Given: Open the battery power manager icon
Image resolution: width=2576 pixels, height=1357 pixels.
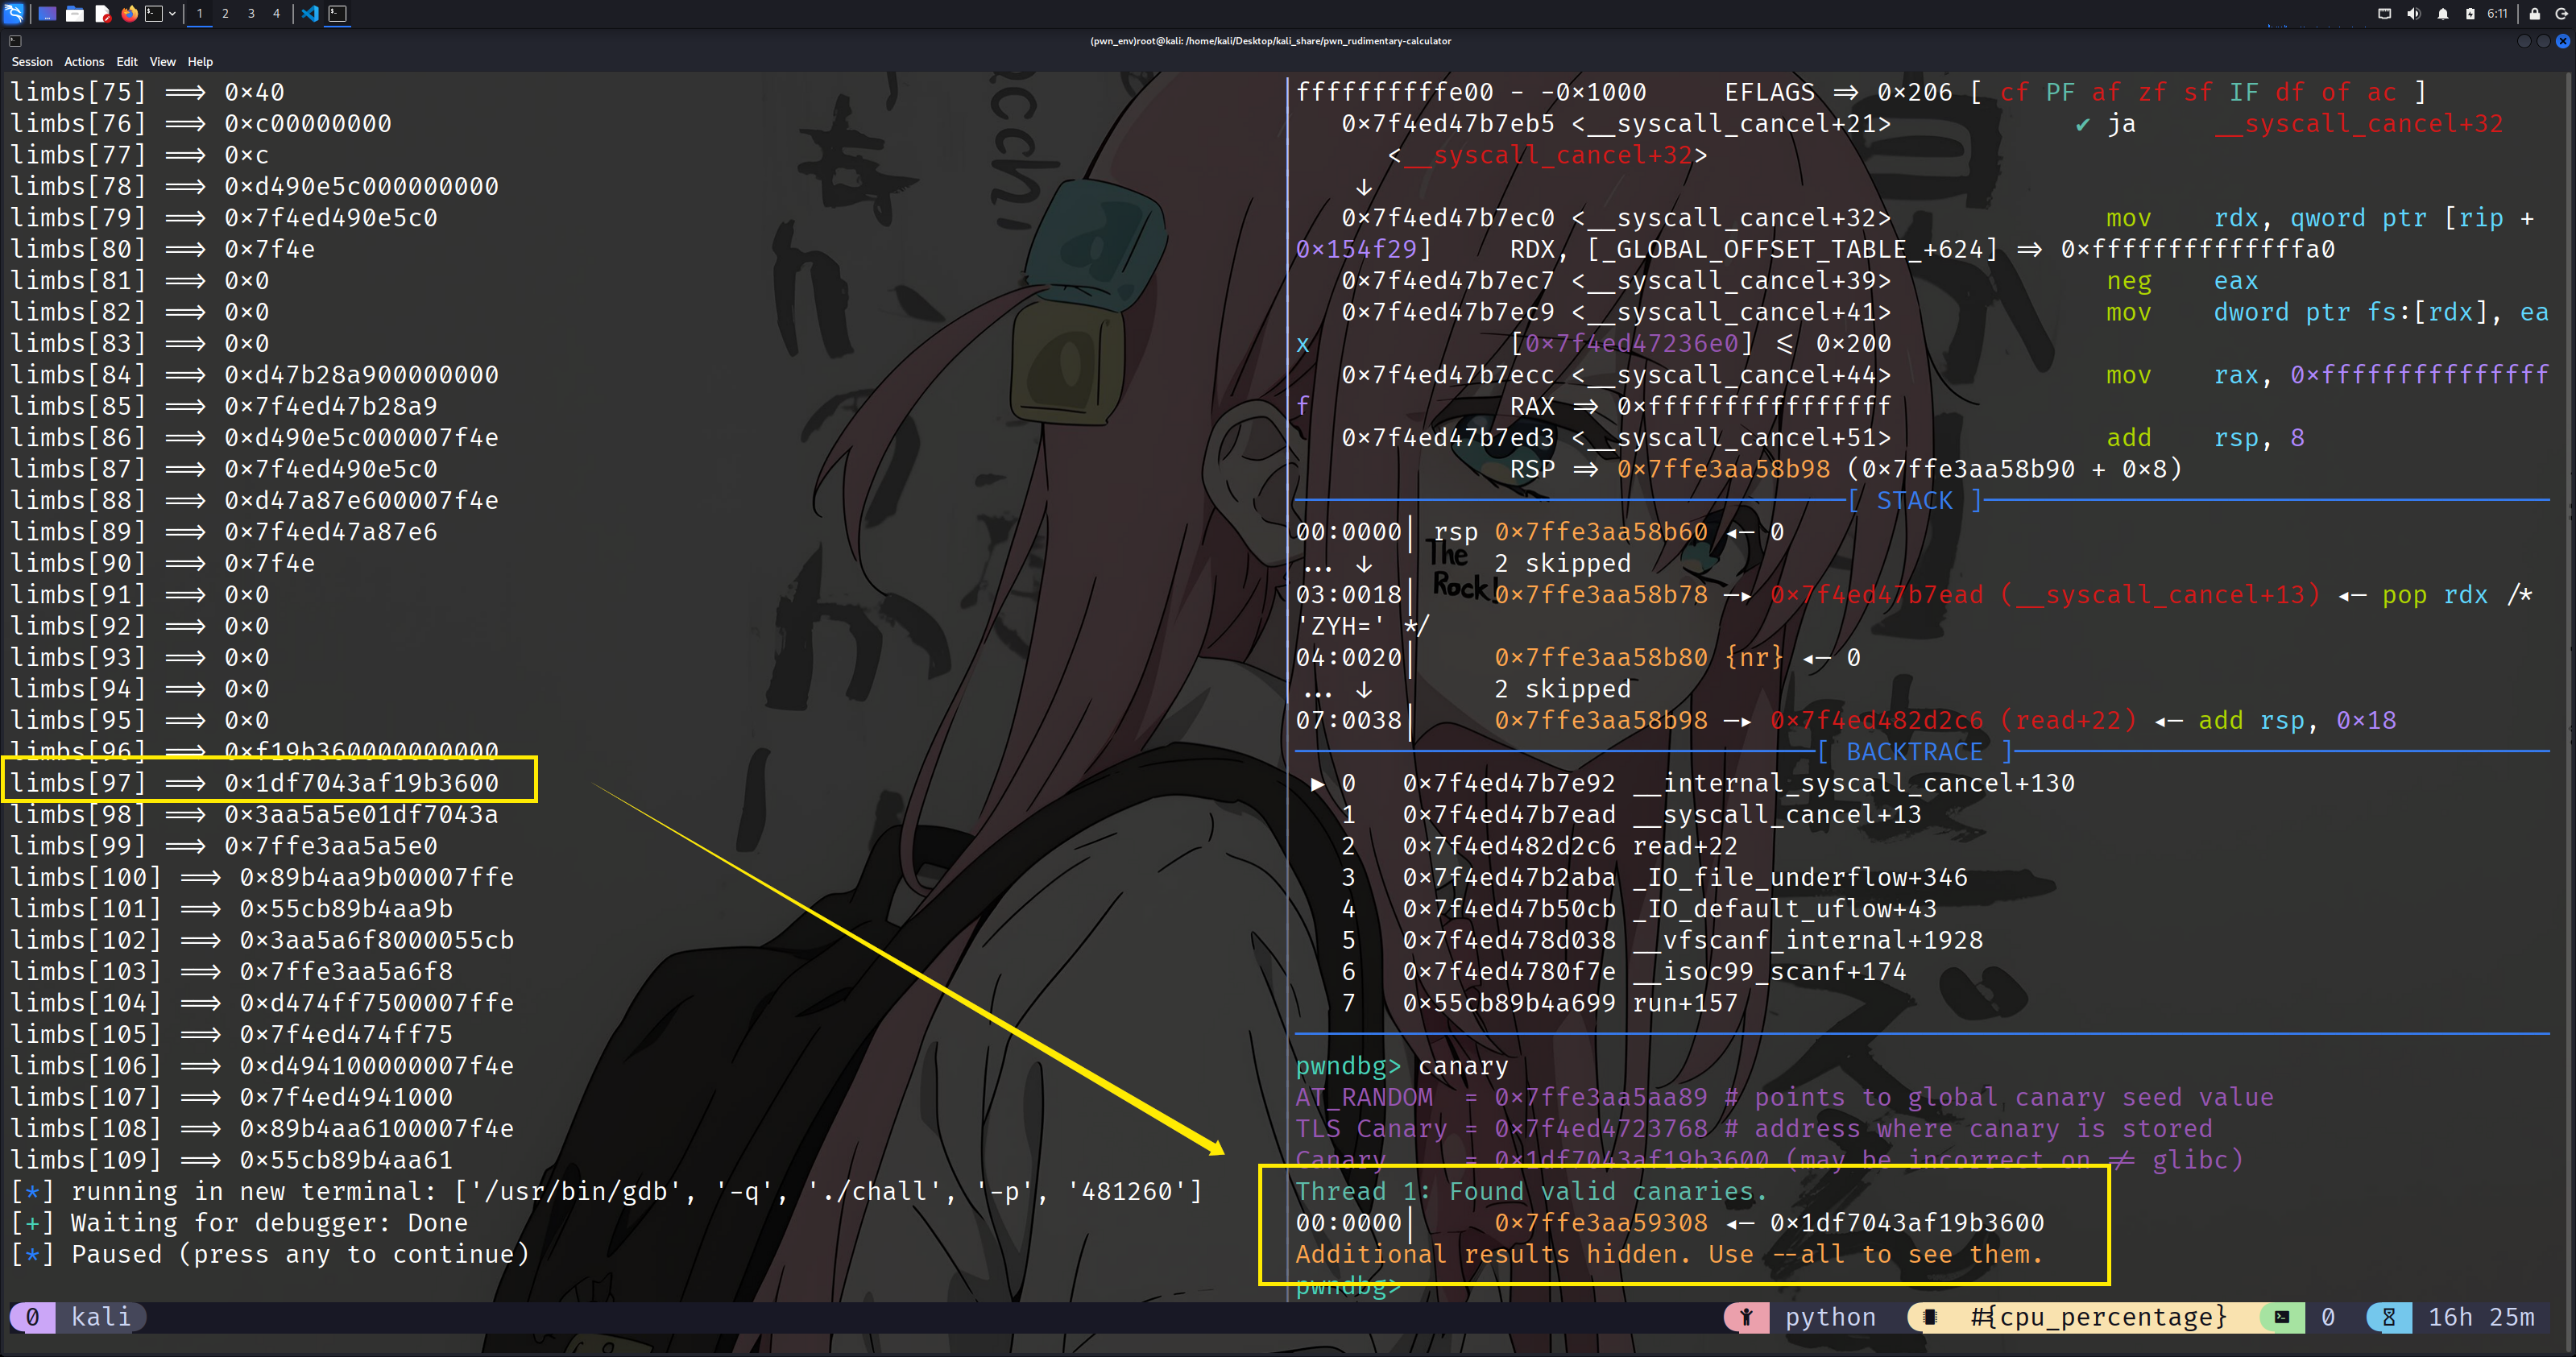Looking at the screenshot, I should click(2470, 13).
